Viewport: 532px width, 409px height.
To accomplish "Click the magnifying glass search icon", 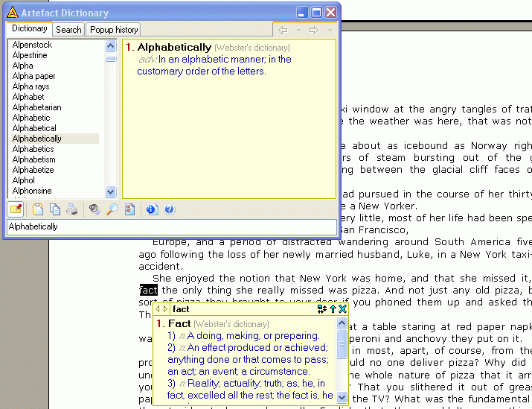I will pos(112,209).
